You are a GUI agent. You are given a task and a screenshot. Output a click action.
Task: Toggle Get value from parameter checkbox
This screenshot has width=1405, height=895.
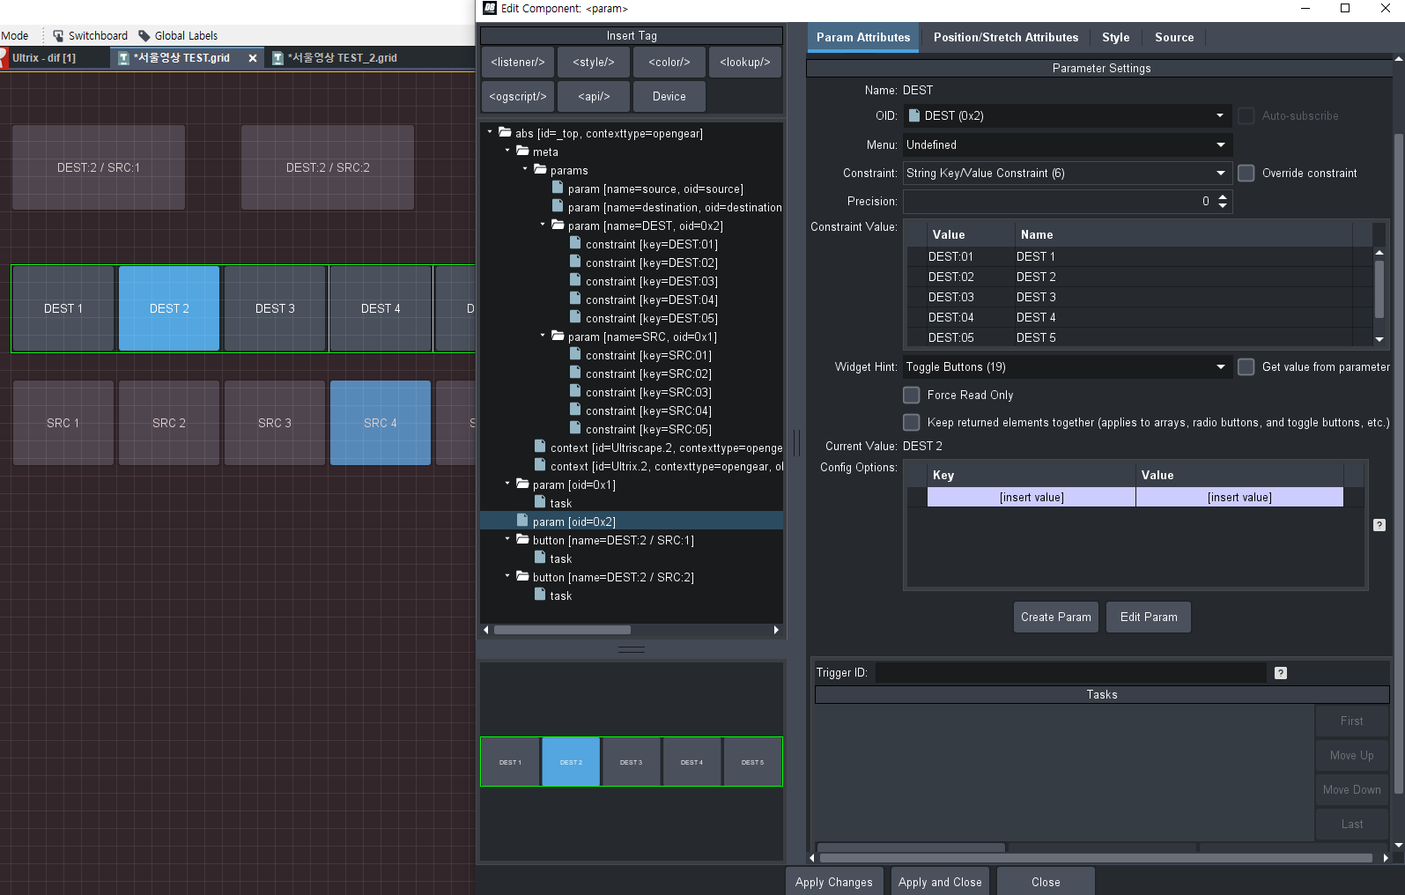point(1246,367)
